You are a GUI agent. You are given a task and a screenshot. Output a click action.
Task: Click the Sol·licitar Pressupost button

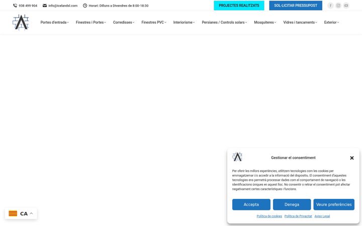click(296, 6)
